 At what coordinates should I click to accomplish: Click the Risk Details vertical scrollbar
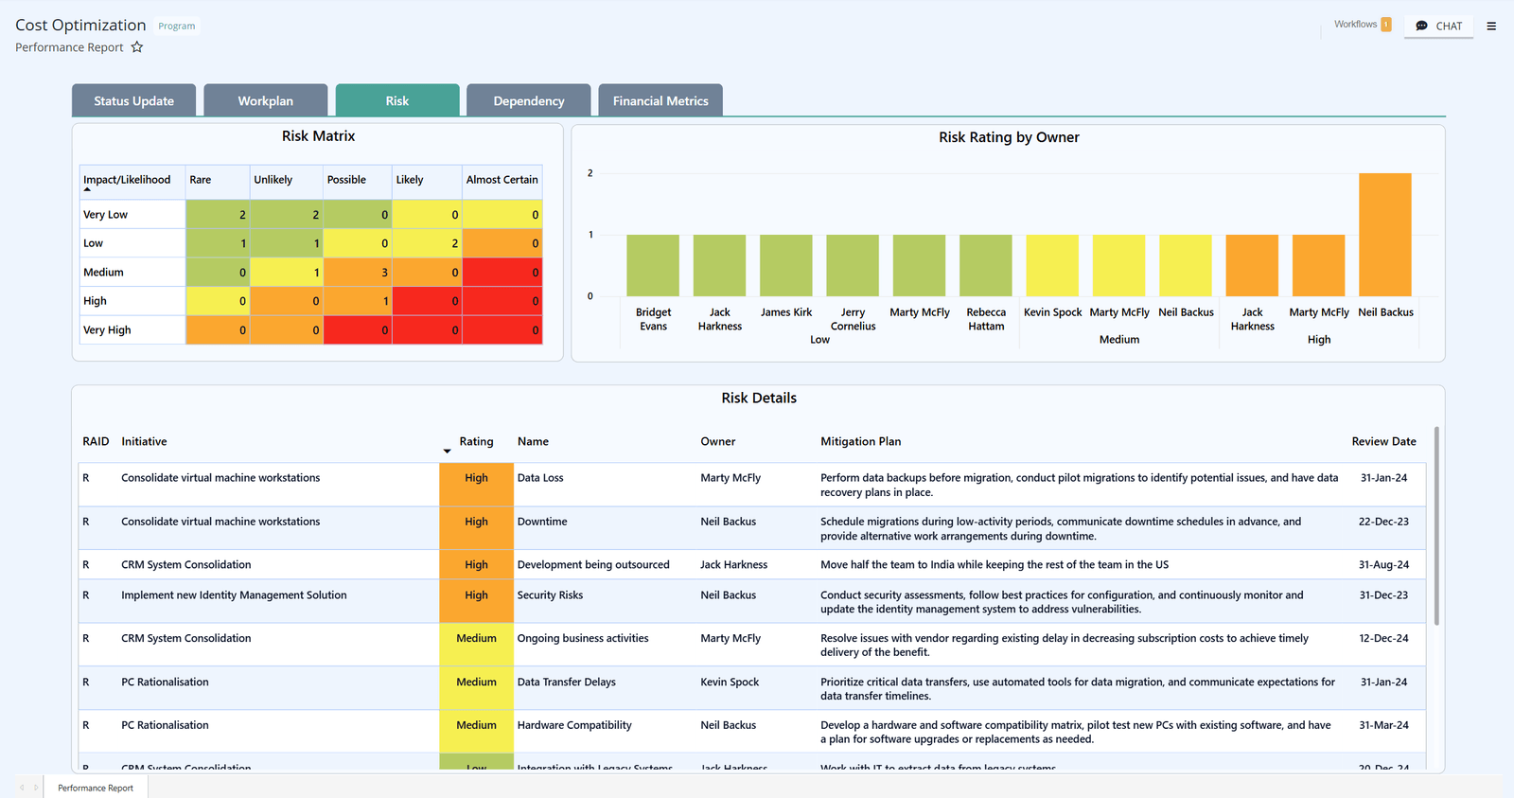[x=1436, y=525]
